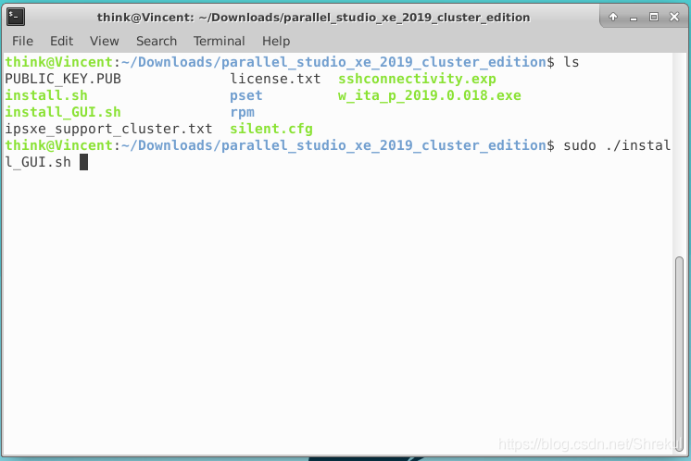The height and width of the screenshot is (461, 691).
Task: Click the block text cursor after l_GUI.sh
Action: tap(83, 162)
